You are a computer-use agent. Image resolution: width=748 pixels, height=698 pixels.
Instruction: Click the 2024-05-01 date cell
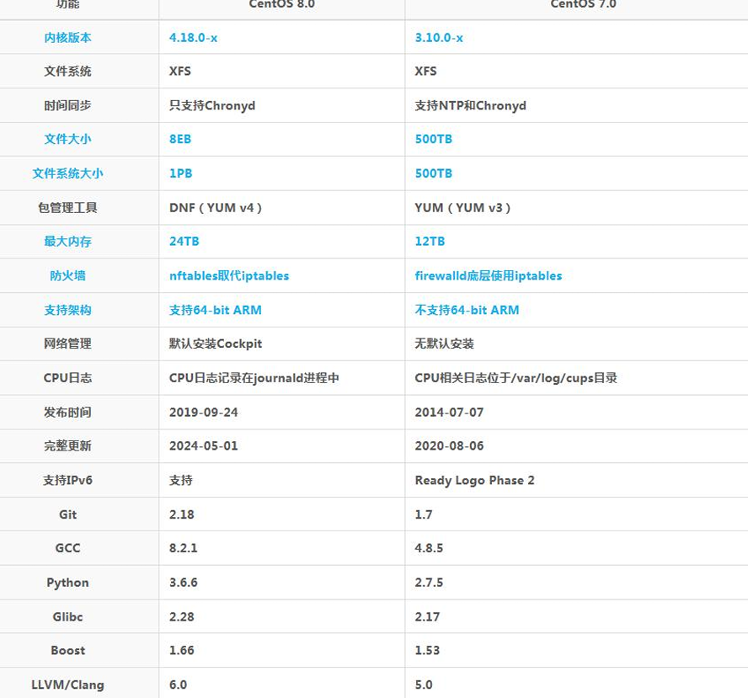coord(204,445)
